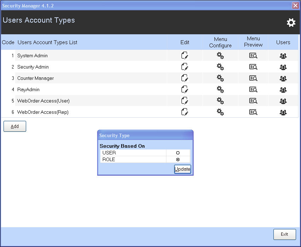
Task: Open Menu Configure for RayAdmin
Action: (220, 89)
